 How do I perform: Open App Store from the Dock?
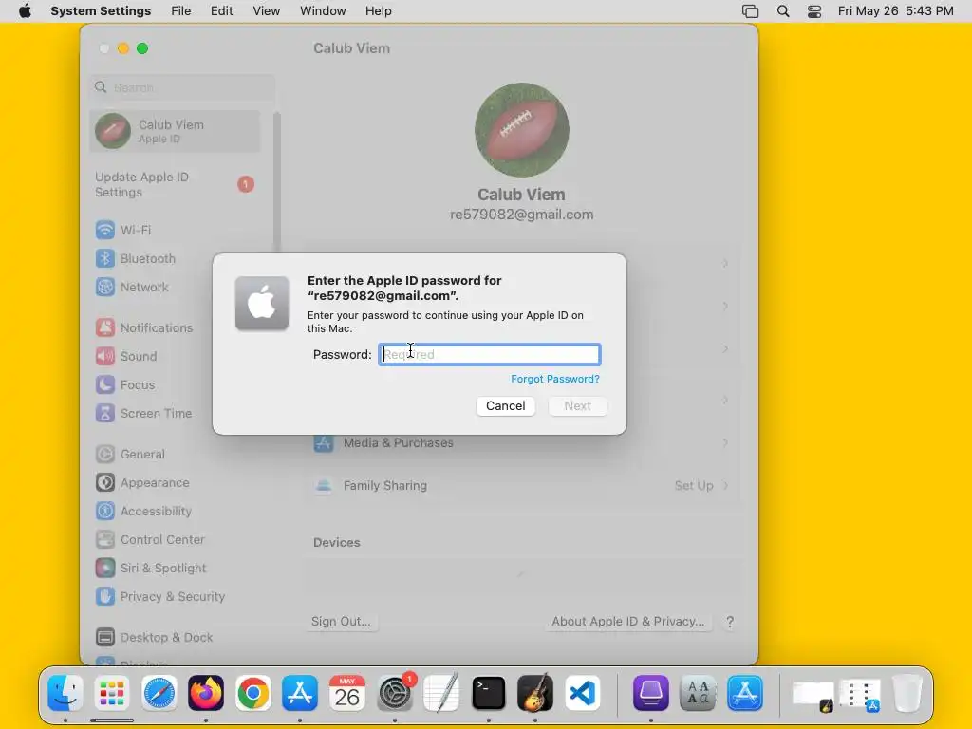pos(300,693)
